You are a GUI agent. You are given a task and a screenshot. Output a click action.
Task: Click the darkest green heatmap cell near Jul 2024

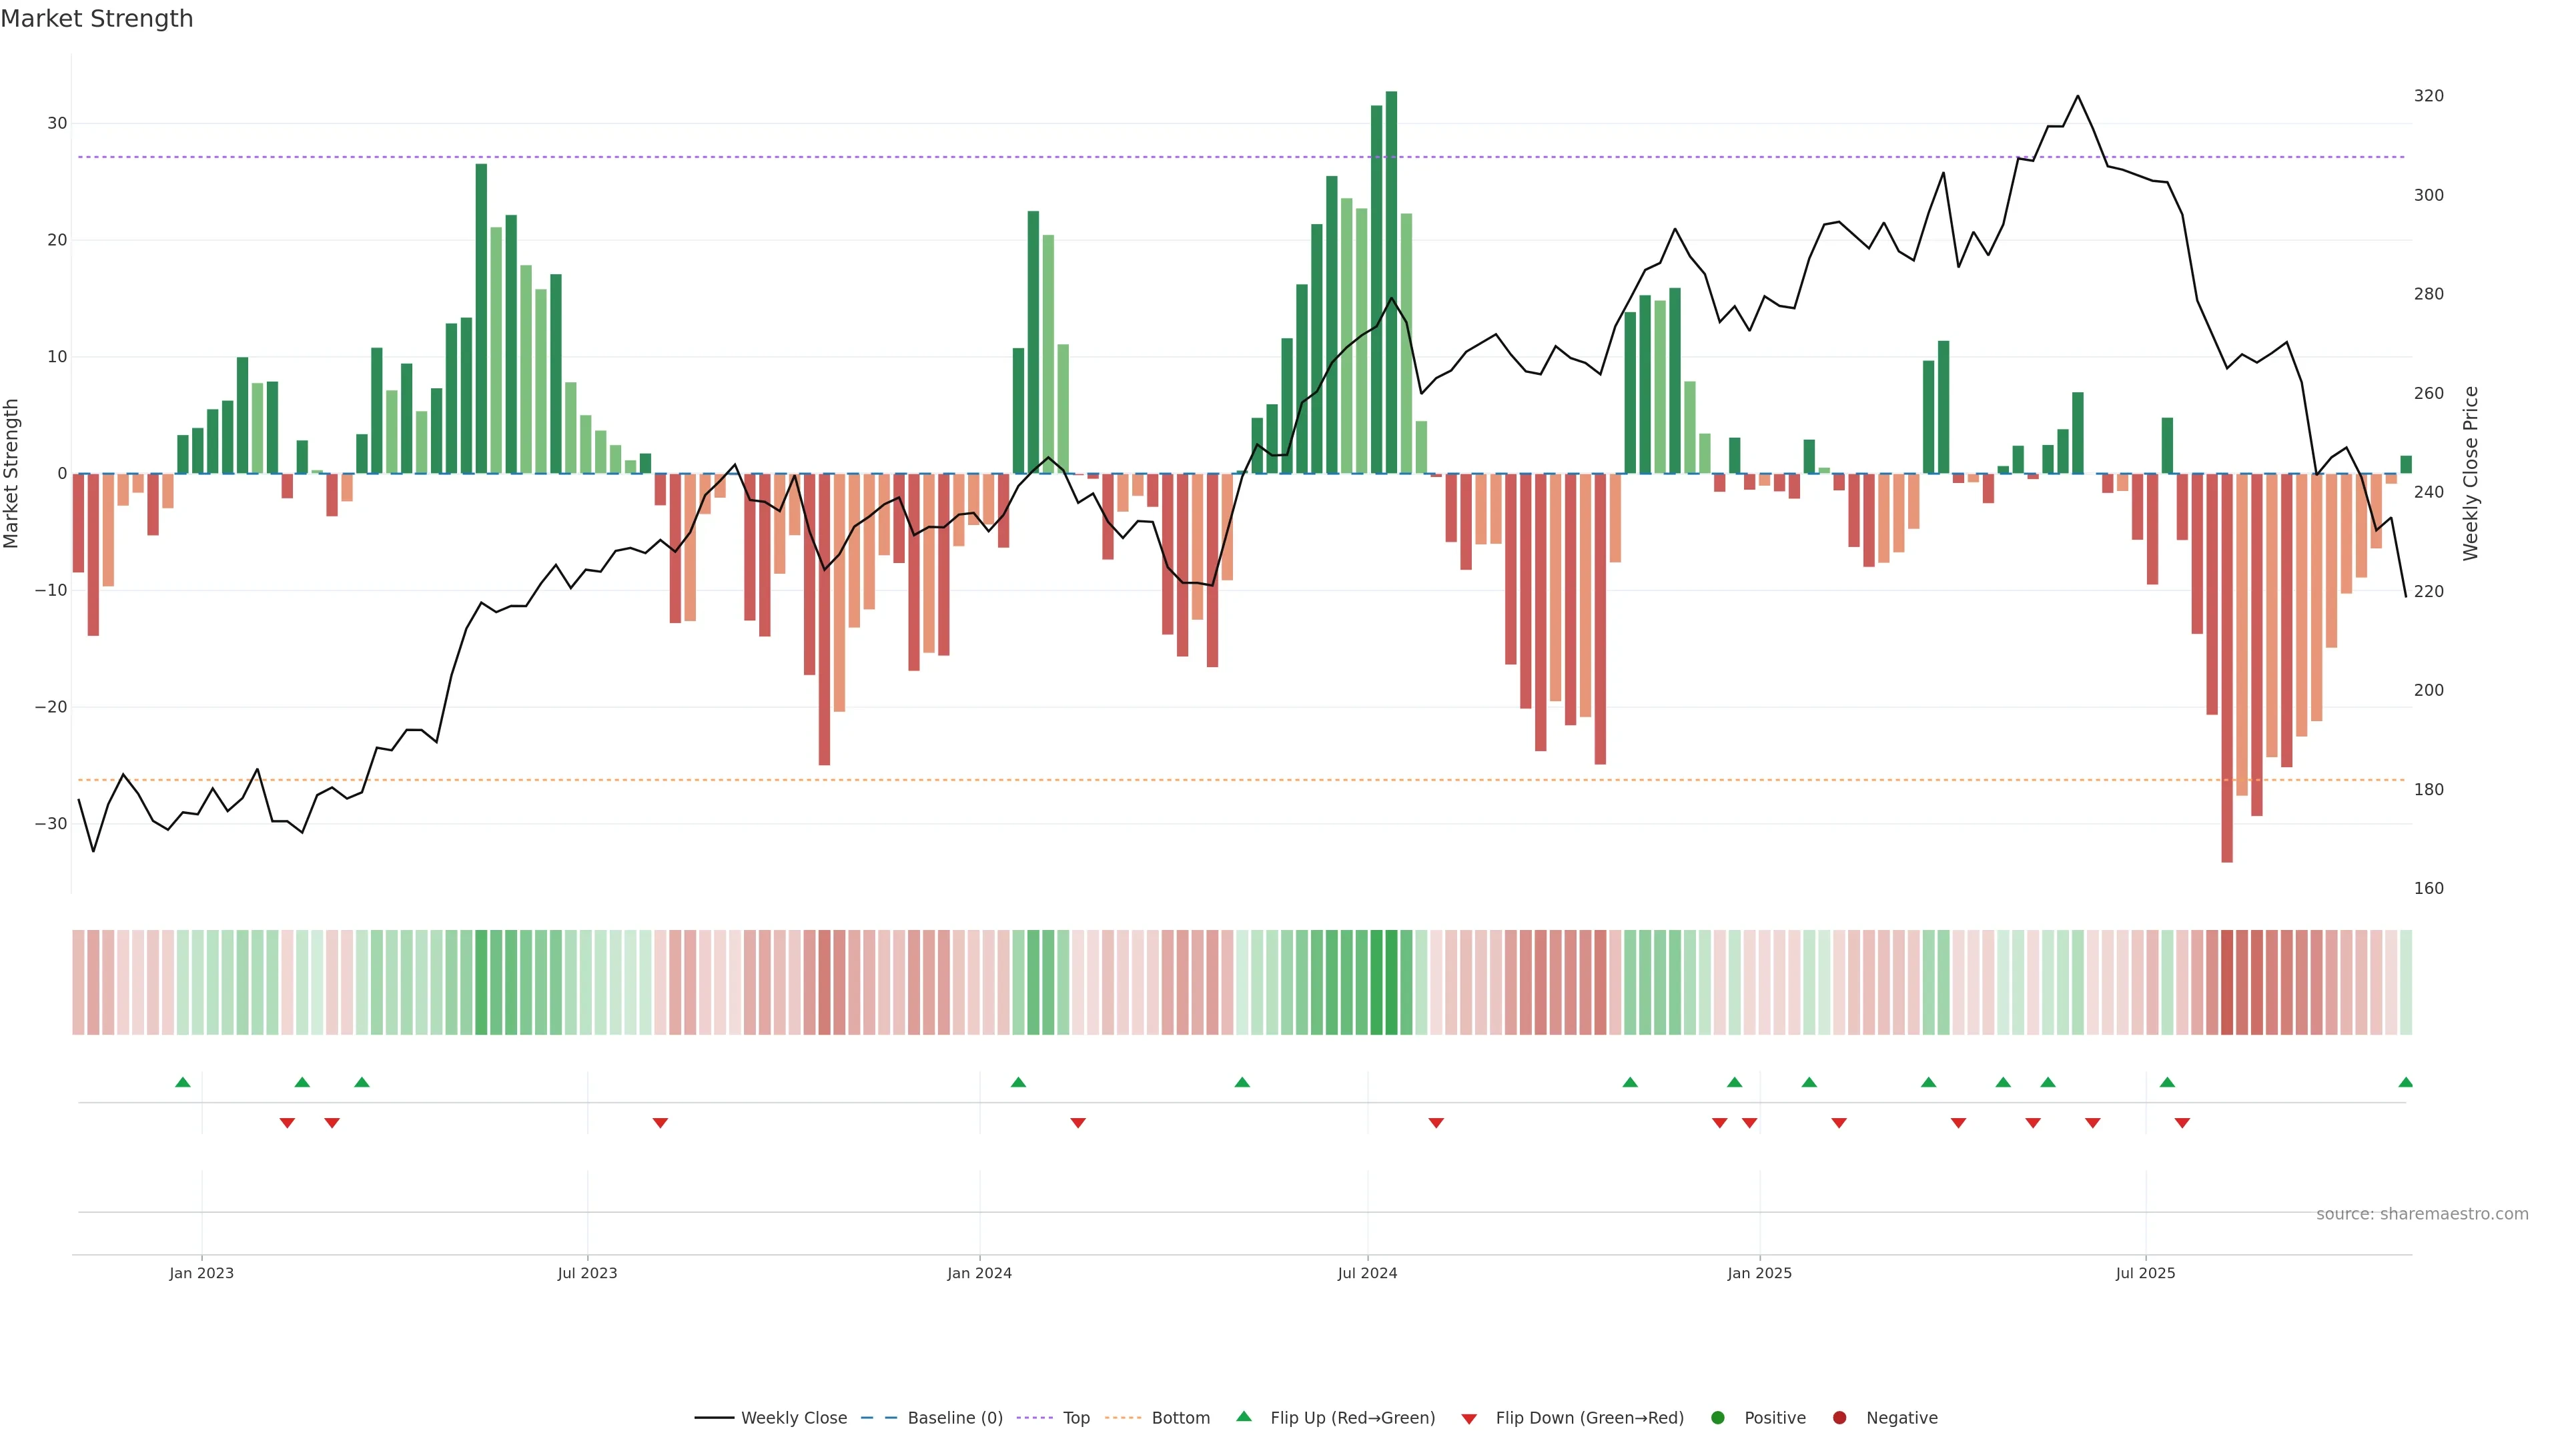(1391, 983)
